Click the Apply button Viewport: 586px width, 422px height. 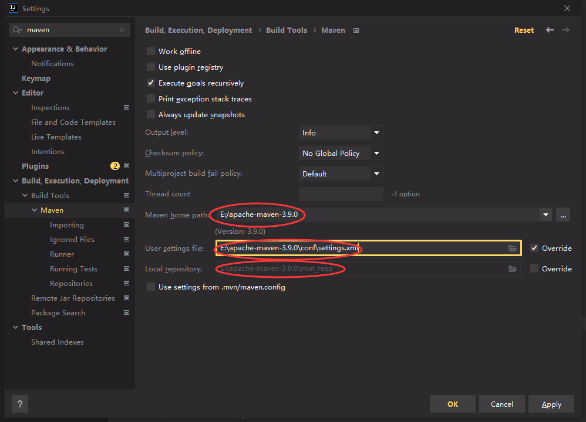point(551,404)
